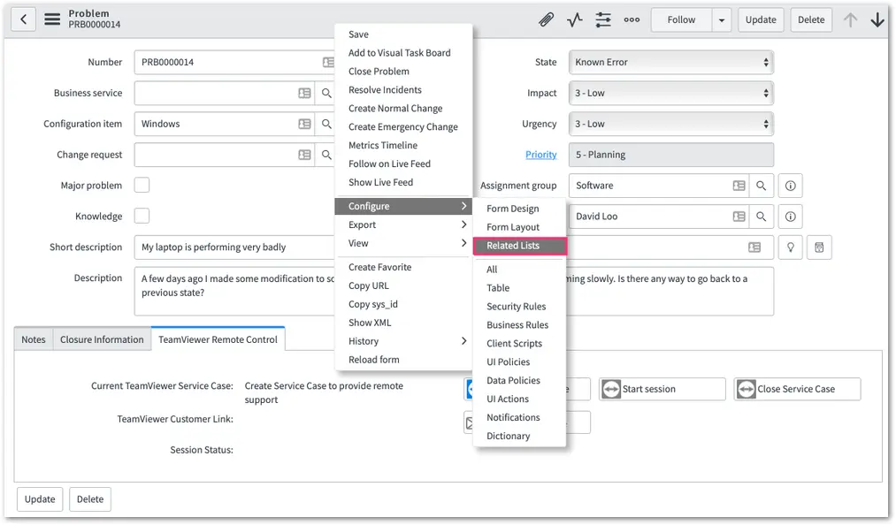Expand the Export submenu
896x525 pixels.
tap(403, 225)
